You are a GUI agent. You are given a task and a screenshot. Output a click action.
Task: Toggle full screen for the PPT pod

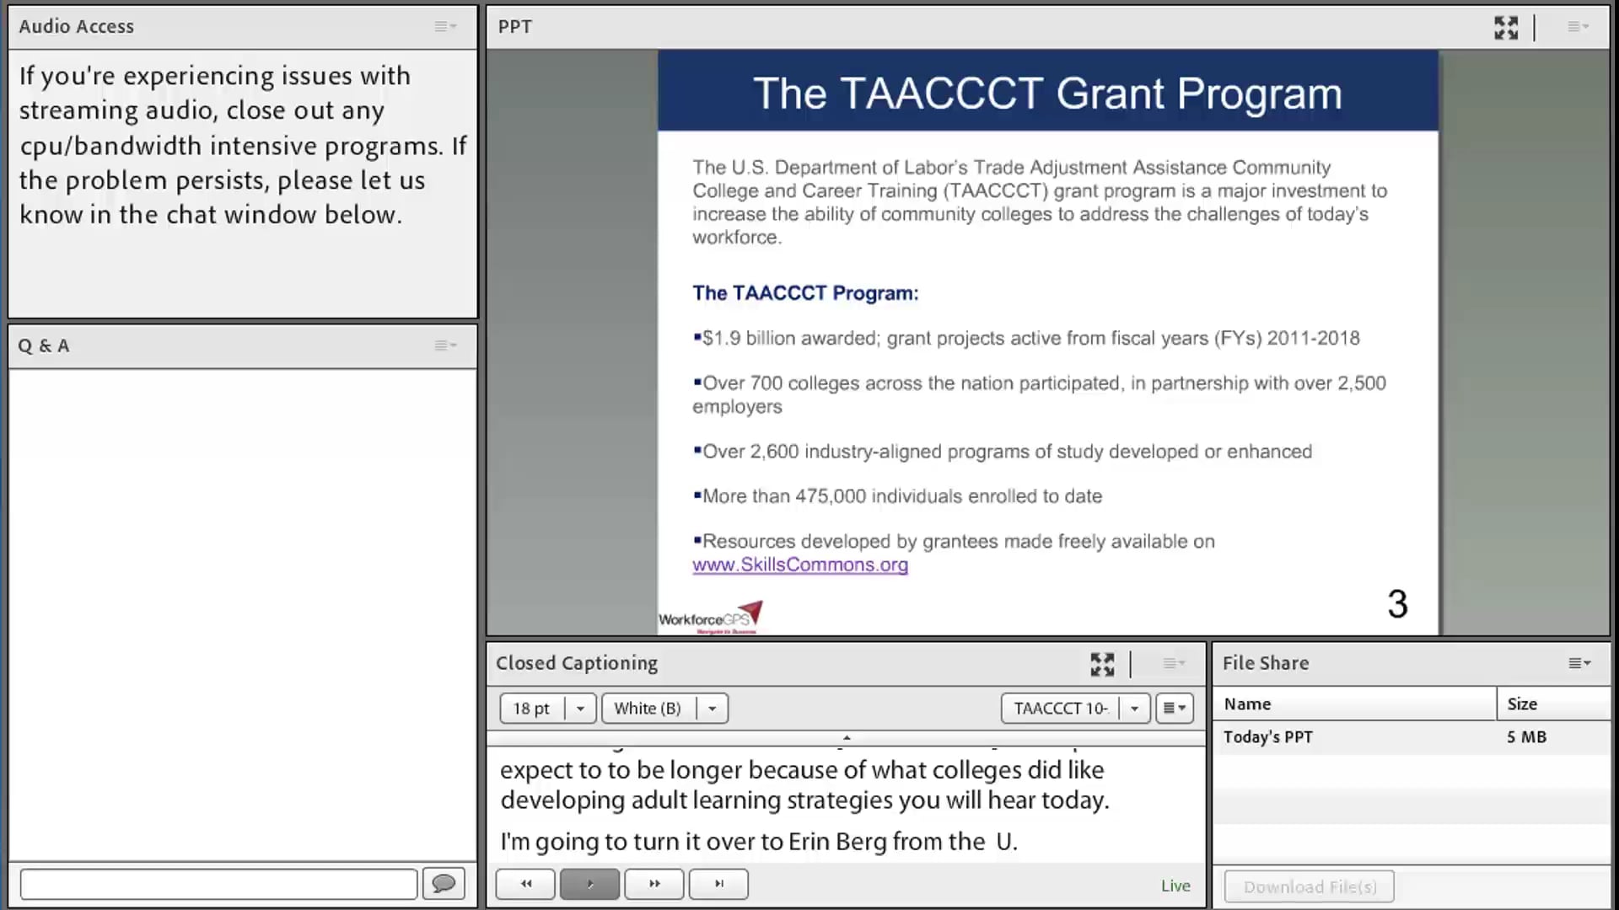(1506, 27)
